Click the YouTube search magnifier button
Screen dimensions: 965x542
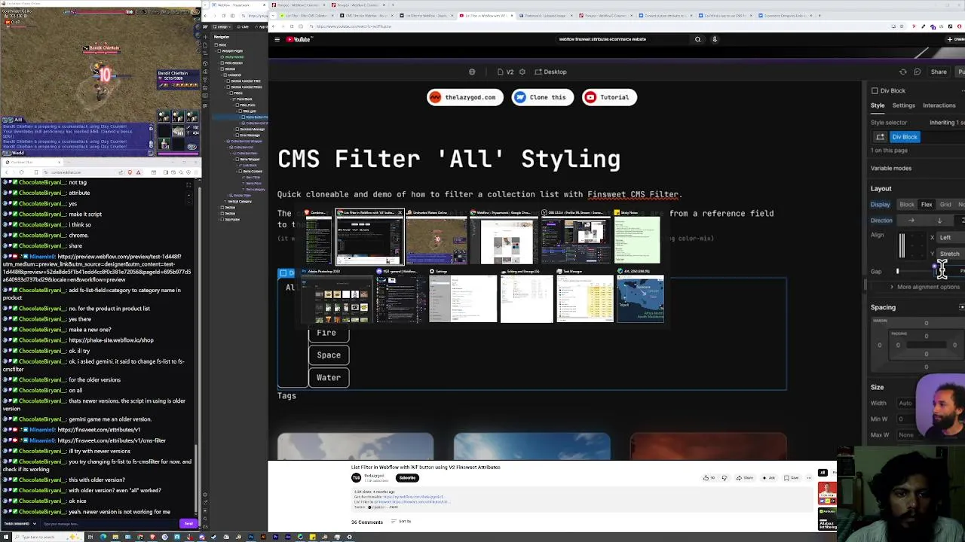click(698, 39)
